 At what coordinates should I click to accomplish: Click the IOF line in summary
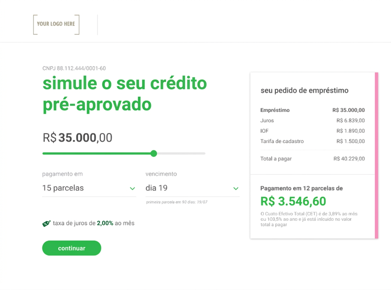[x=264, y=131]
